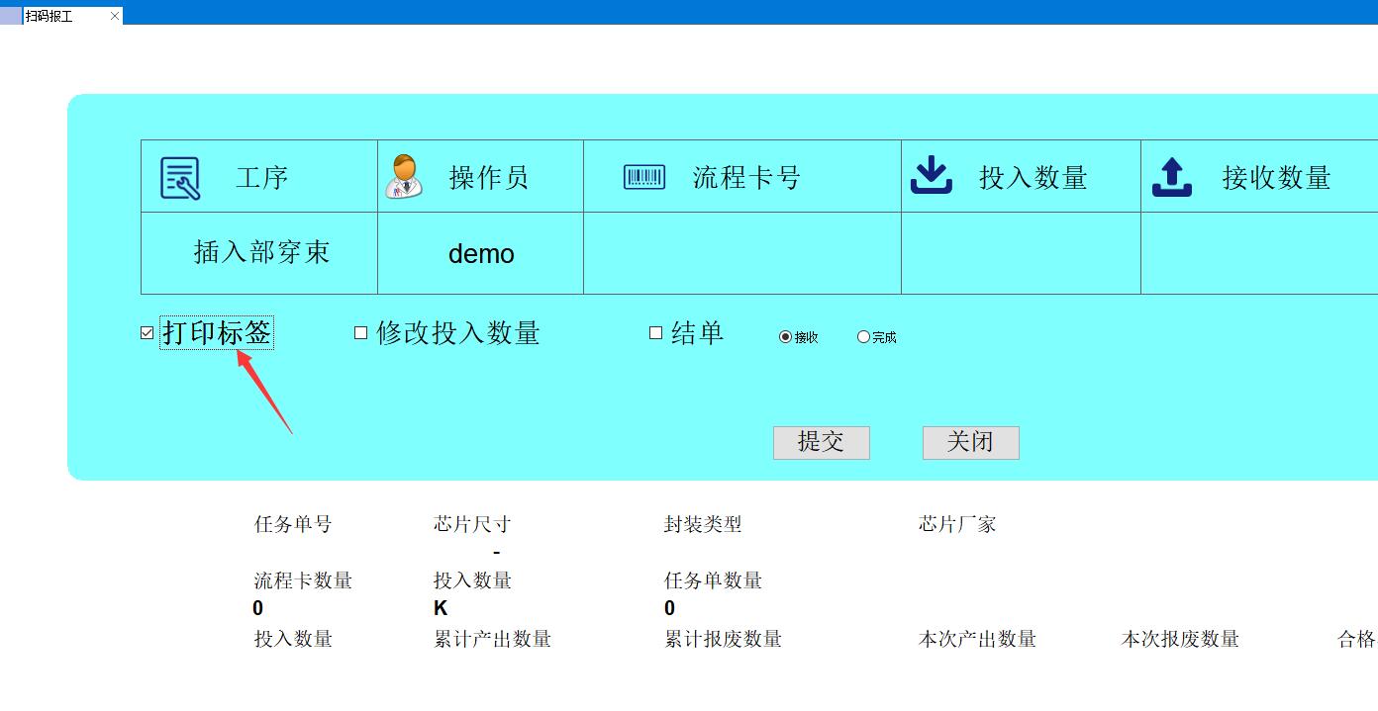The image size is (1378, 711).
Task: Close the 扫码报工 tab with its X
Action: [115, 16]
